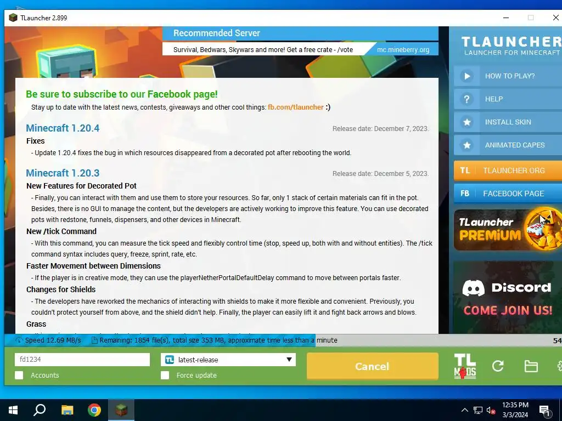Click the INSTALL SKIN menu label
The height and width of the screenshot is (421, 562).
(508, 122)
